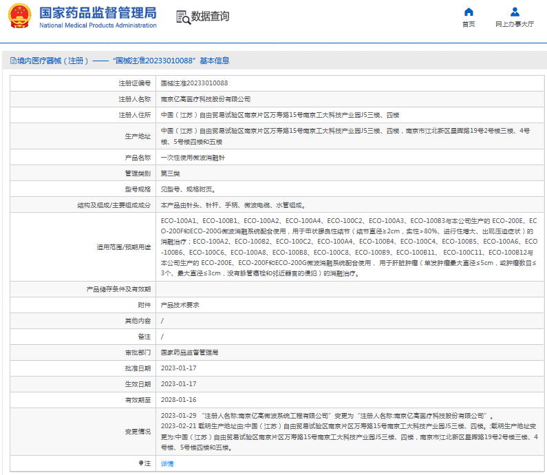
Task: Click the 结构及组成/主要组成成分 label
Action: pyautogui.click(x=114, y=205)
